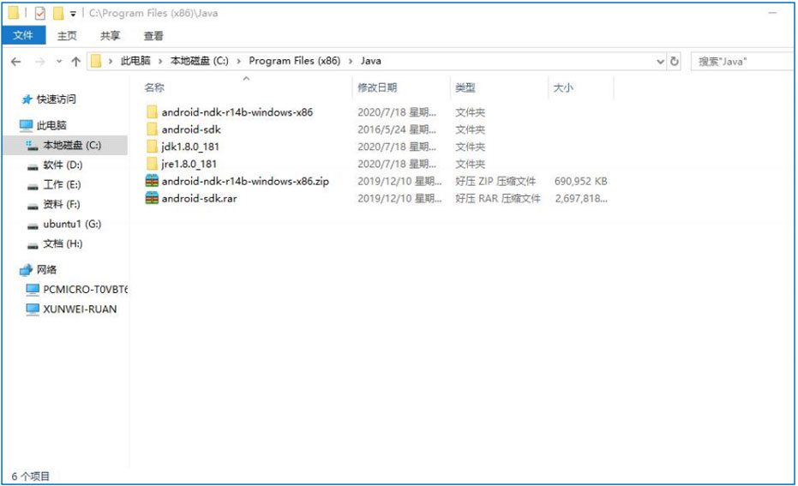Select the android-sdk folder name

click(191, 129)
